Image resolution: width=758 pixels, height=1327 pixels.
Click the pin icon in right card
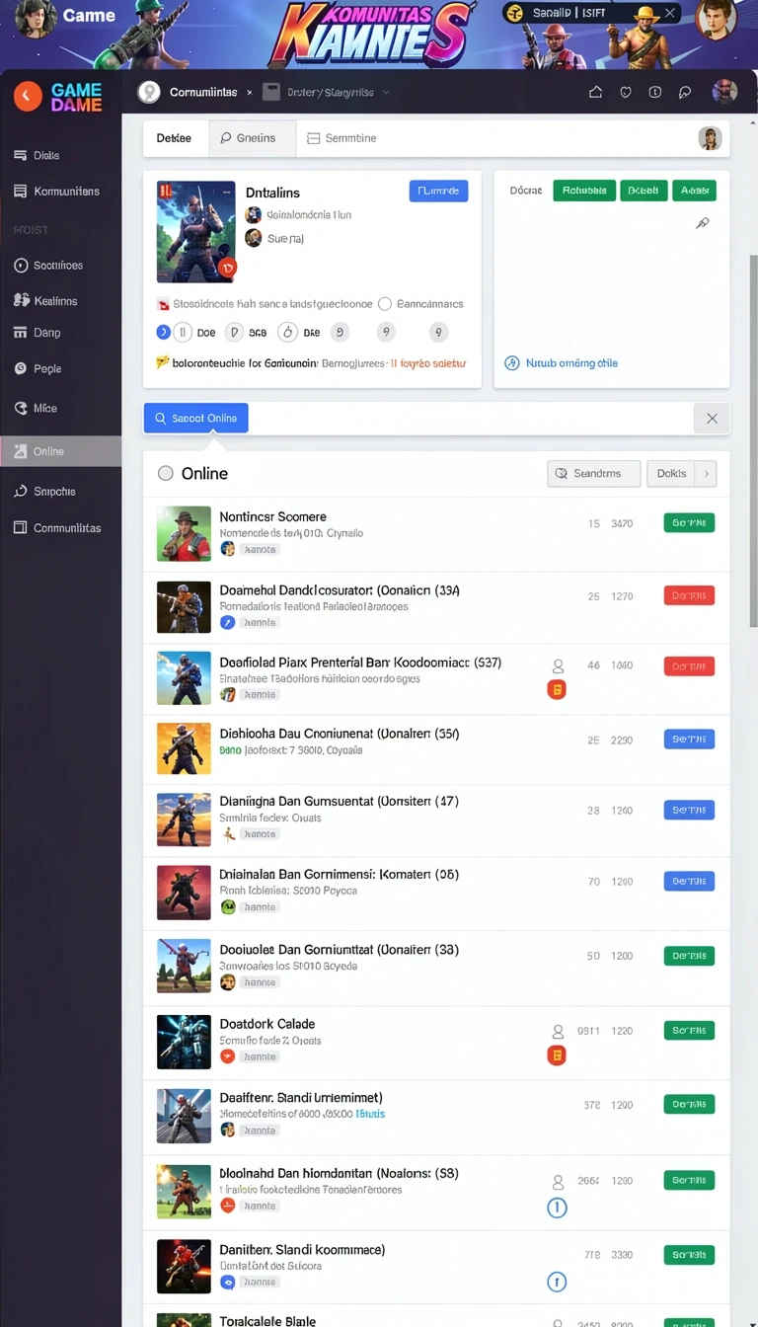(x=703, y=224)
